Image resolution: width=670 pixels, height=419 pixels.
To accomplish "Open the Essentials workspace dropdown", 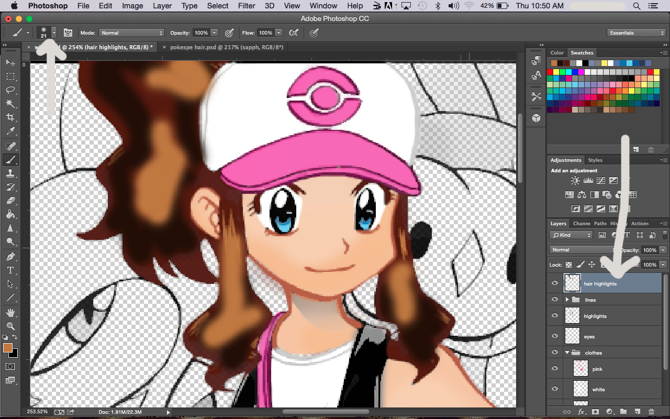I will click(x=636, y=32).
